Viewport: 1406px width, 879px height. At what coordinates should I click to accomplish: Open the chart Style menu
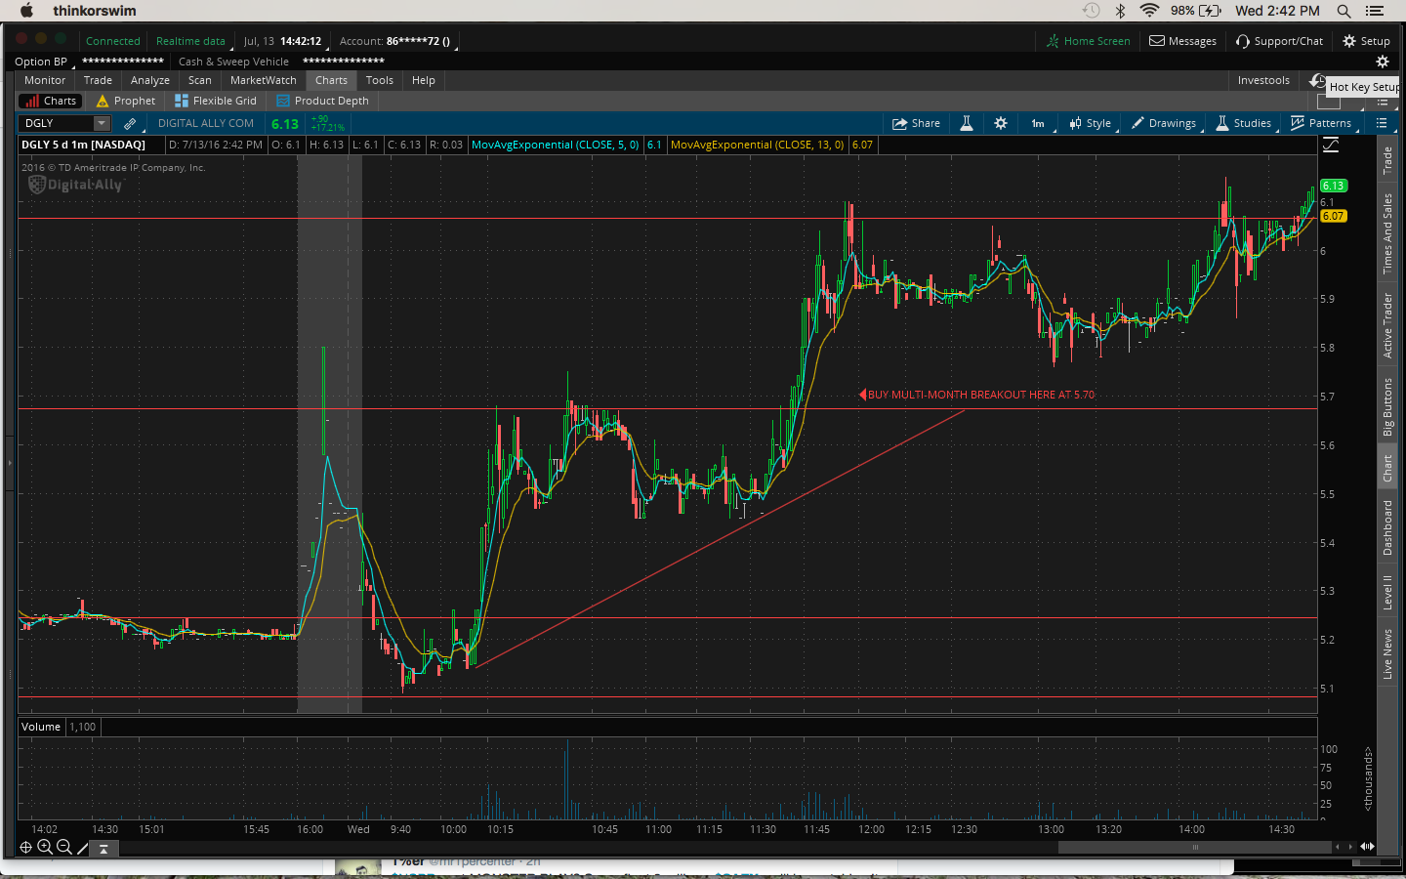click(x=1091, y=123)
